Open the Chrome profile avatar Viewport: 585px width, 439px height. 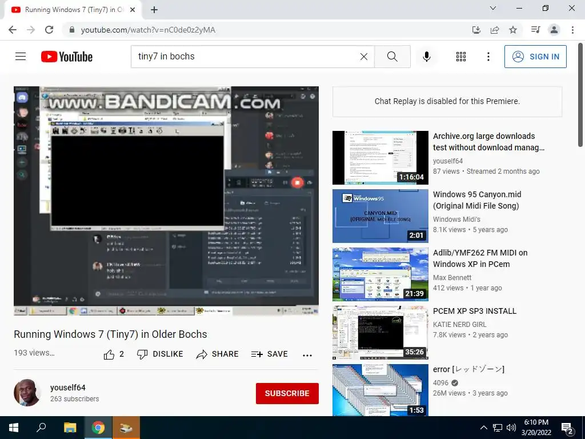tap(554, 30)
